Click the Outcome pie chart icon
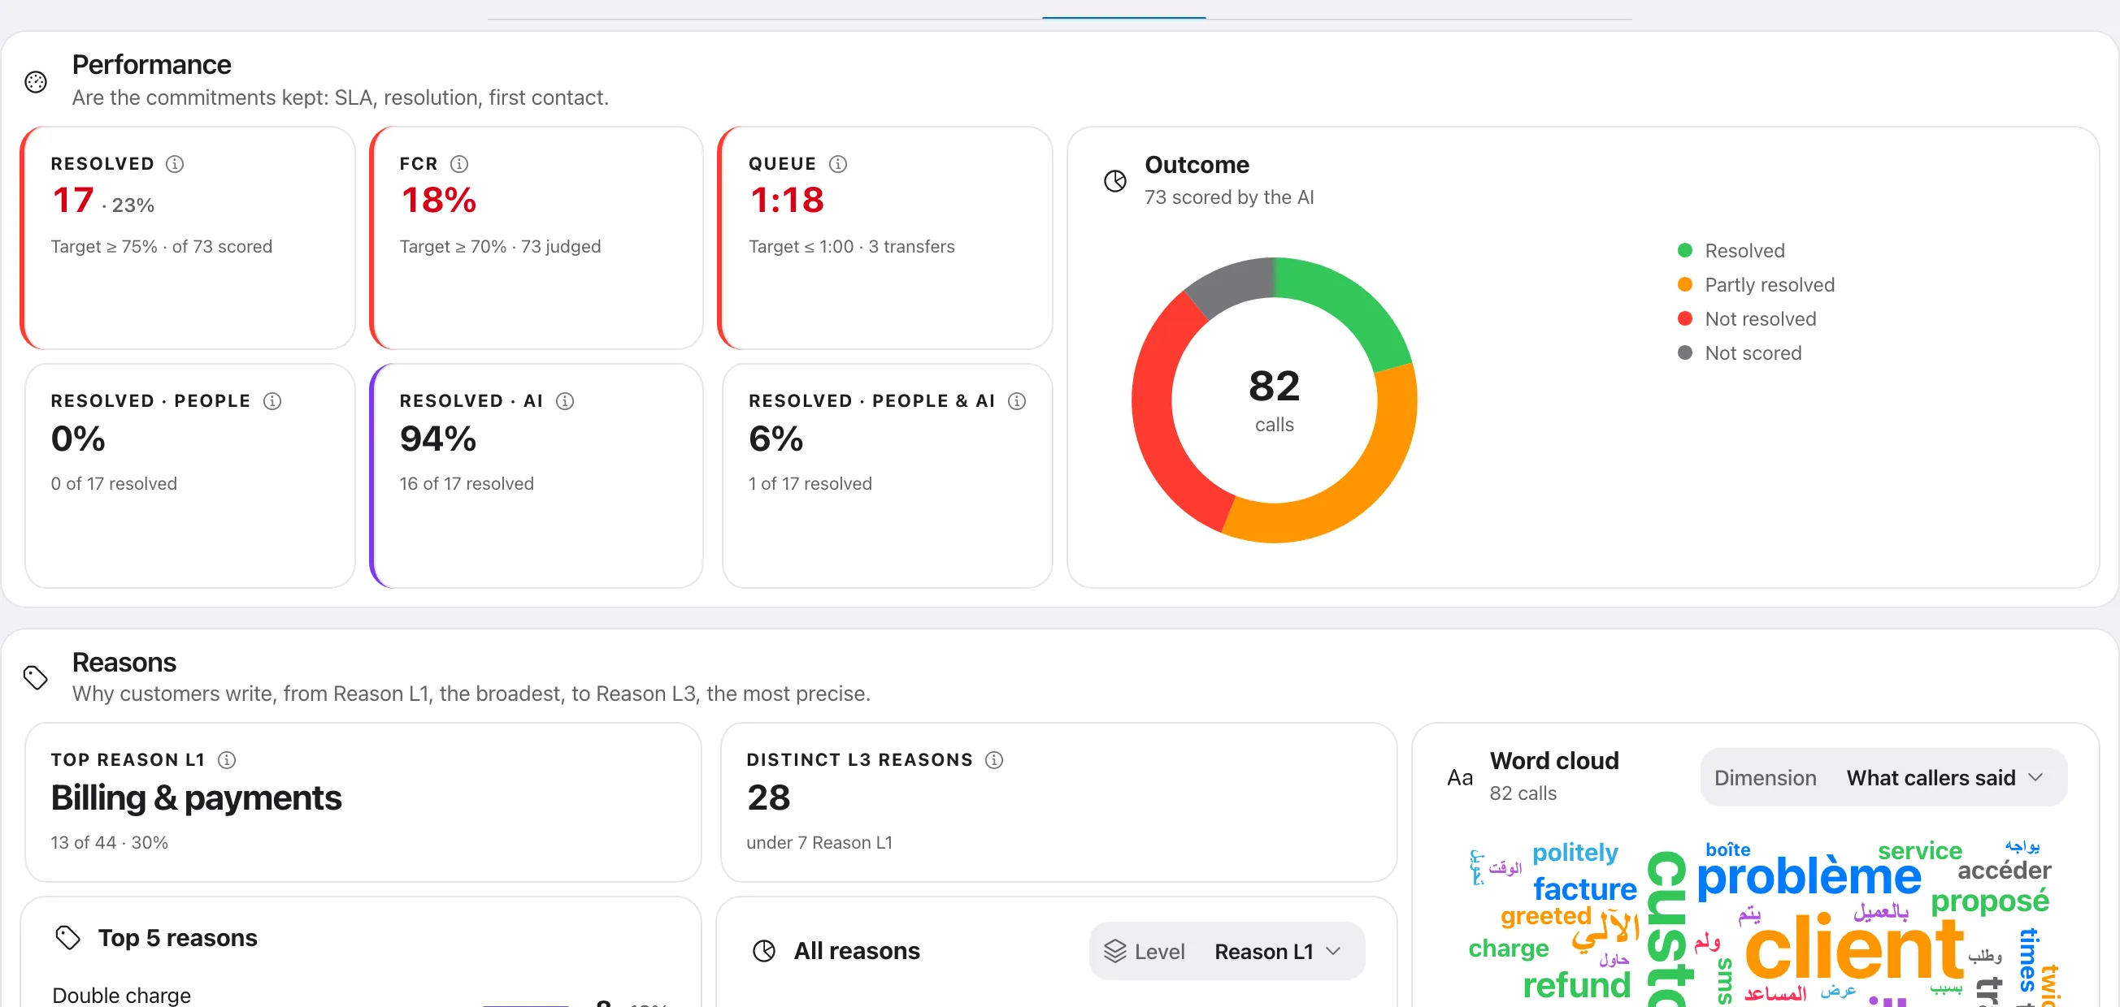2120x1007 pixels. click(1115, 181)
